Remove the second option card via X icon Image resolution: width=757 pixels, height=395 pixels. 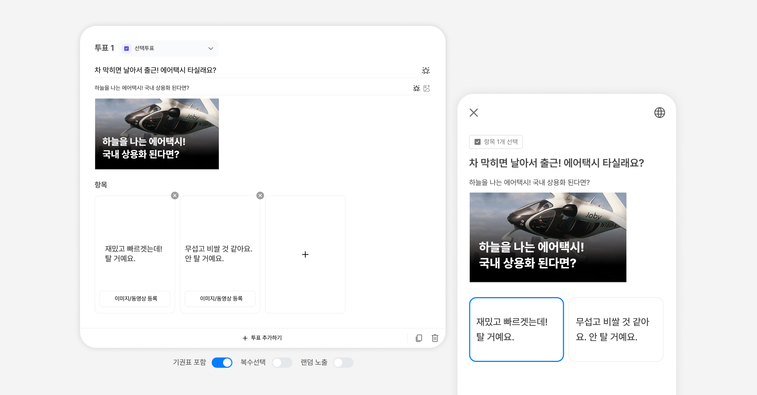point(260,196)
